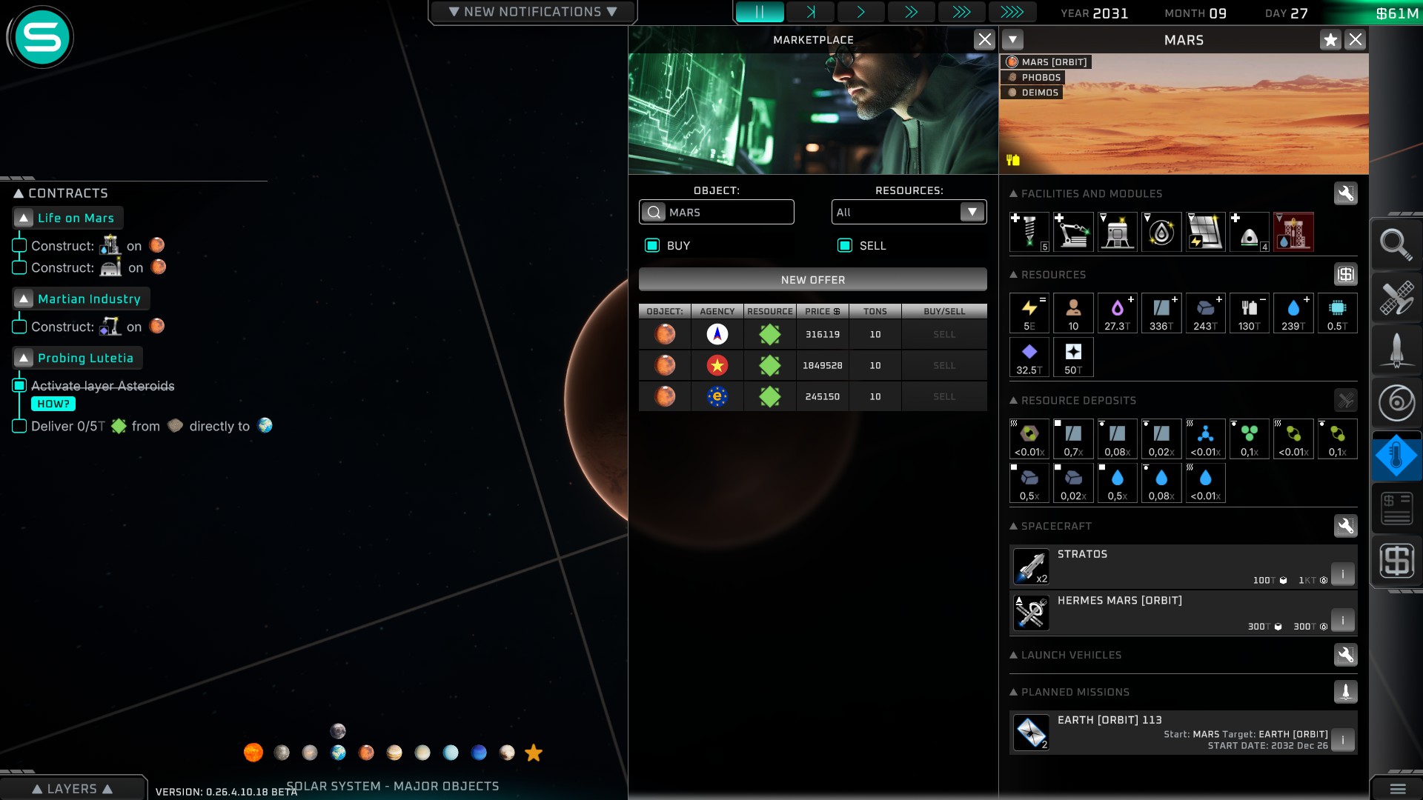Click the Planned Missions rocket button

1345,692
